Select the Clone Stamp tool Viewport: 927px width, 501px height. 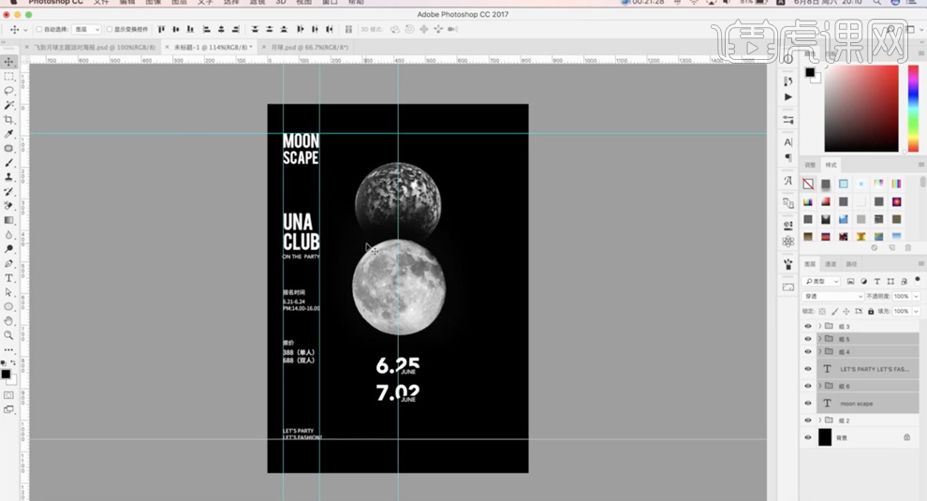tap(8, 177)
